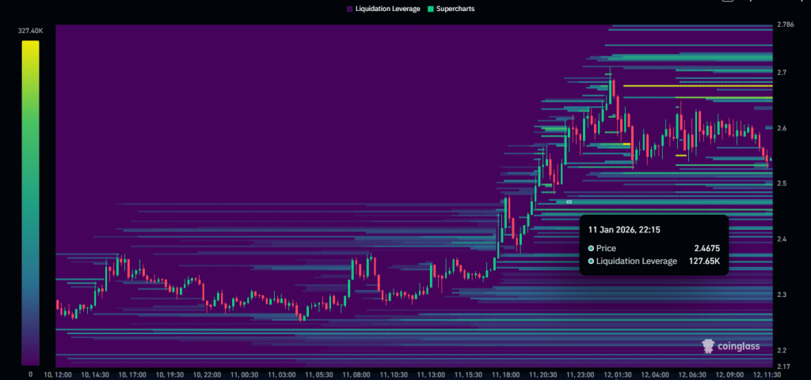The height and width of the screenshot is (380, 811).
Task: Click the highlighted heatmap cell marker at 2.4675
Action: (569, 202)
